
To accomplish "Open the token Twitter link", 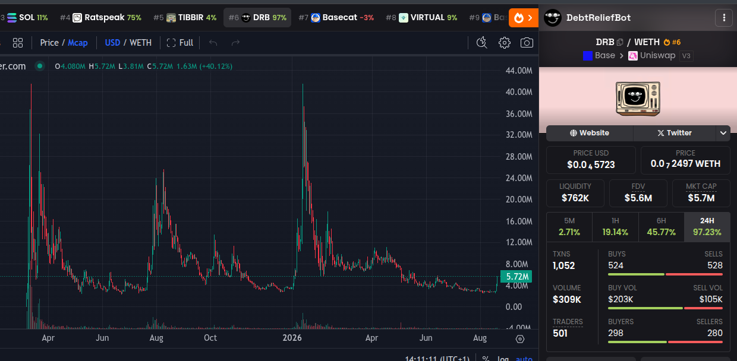I will coord(675,133).
